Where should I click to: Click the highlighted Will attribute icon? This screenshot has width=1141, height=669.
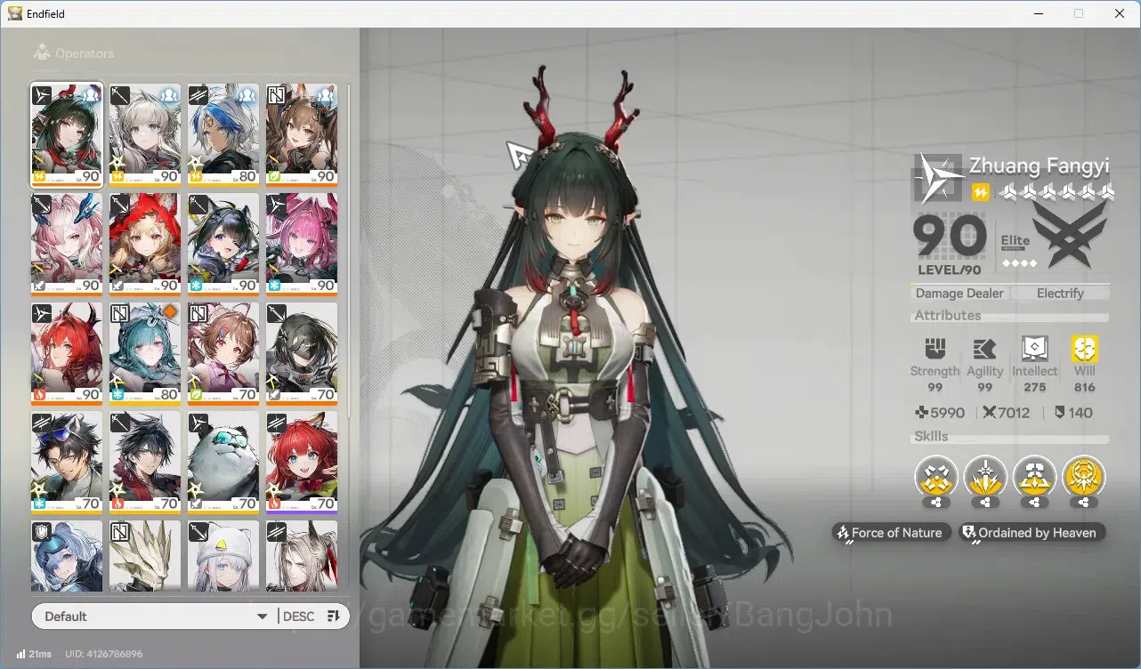(1084, 349)
